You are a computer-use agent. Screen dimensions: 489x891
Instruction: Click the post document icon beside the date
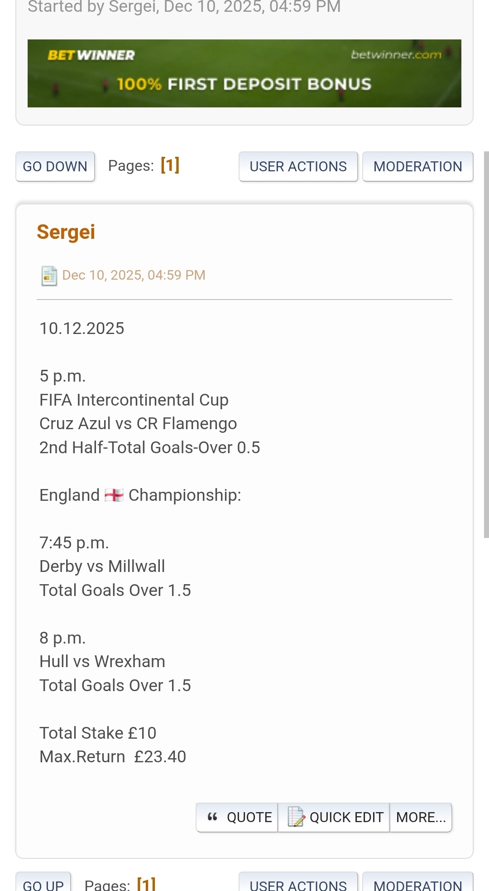pyautogui.click(x=49, y=276)
